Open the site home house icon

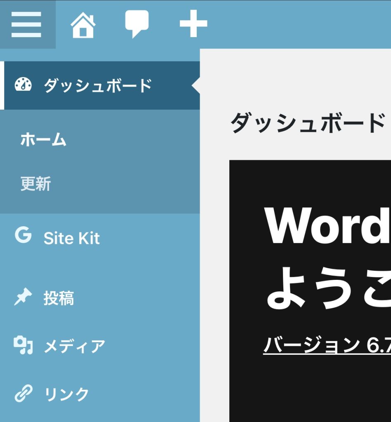(83, 25)
